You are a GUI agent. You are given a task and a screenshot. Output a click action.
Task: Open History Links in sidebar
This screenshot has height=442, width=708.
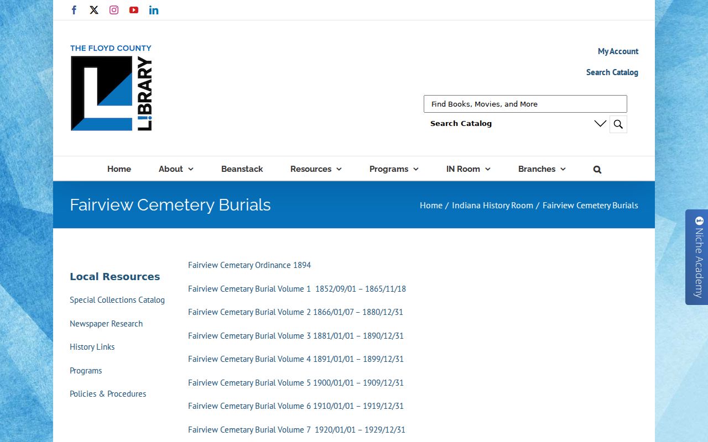(92, 347)
